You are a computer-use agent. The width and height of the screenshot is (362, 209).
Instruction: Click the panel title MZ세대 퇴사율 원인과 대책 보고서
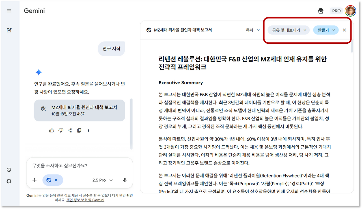click(183, 30)
